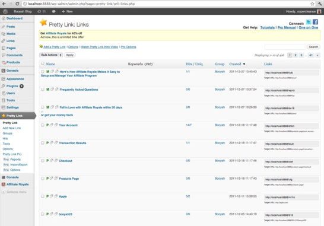Open Genesis sidebar menu
Viewport: 324px width, 226px height.
point(12,71)
